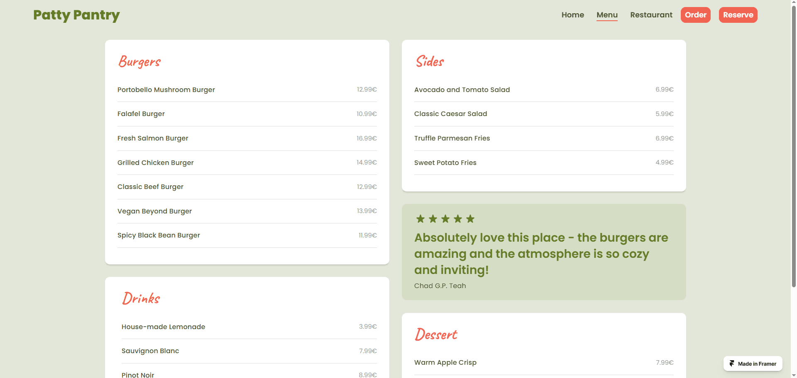
Task: Click Falafel Burger item
Action: [x=141, y=114]
